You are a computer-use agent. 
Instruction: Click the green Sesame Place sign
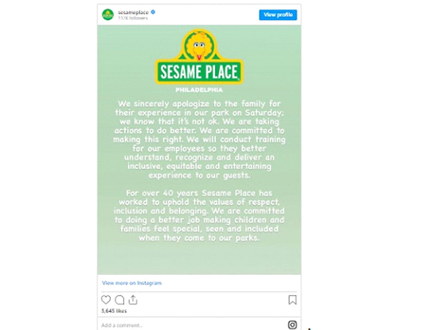199,72
